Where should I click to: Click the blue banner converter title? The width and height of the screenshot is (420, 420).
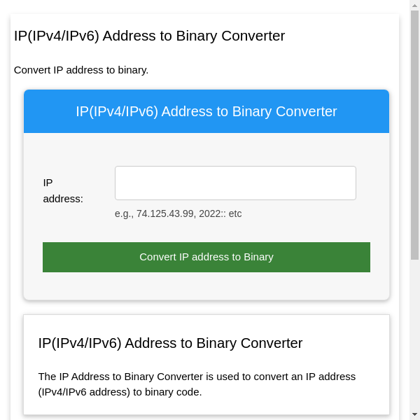coord(206,111)
